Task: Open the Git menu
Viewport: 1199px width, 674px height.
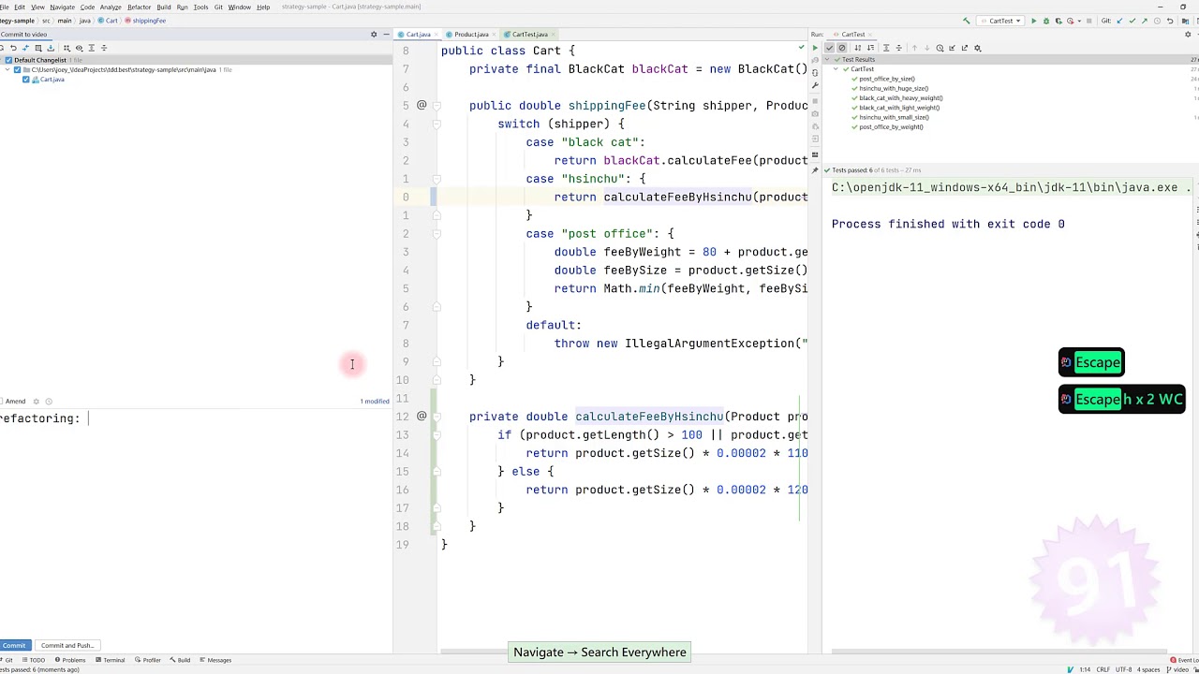Action: pos(218,7)
